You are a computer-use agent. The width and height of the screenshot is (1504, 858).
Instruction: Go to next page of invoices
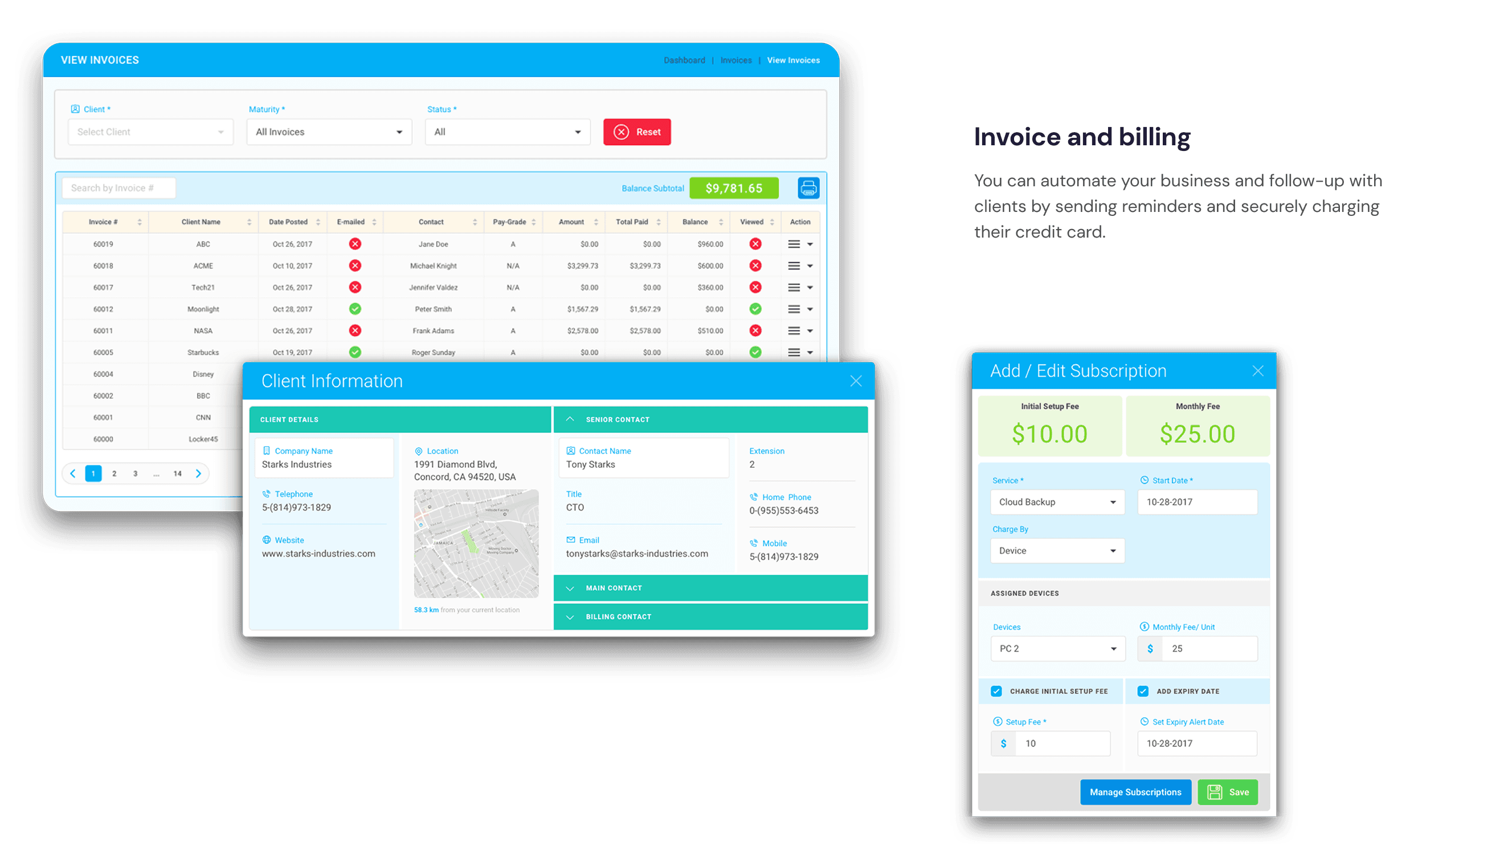(x=198, y=473)
